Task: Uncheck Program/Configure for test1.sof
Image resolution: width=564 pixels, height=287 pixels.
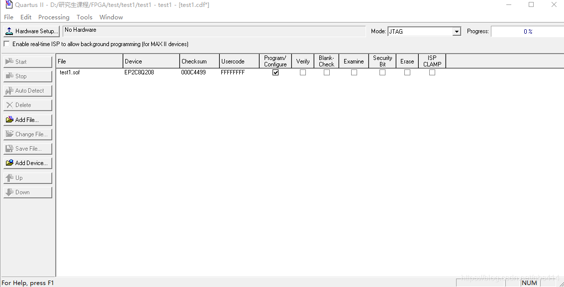Action: [x=276, y=72]
